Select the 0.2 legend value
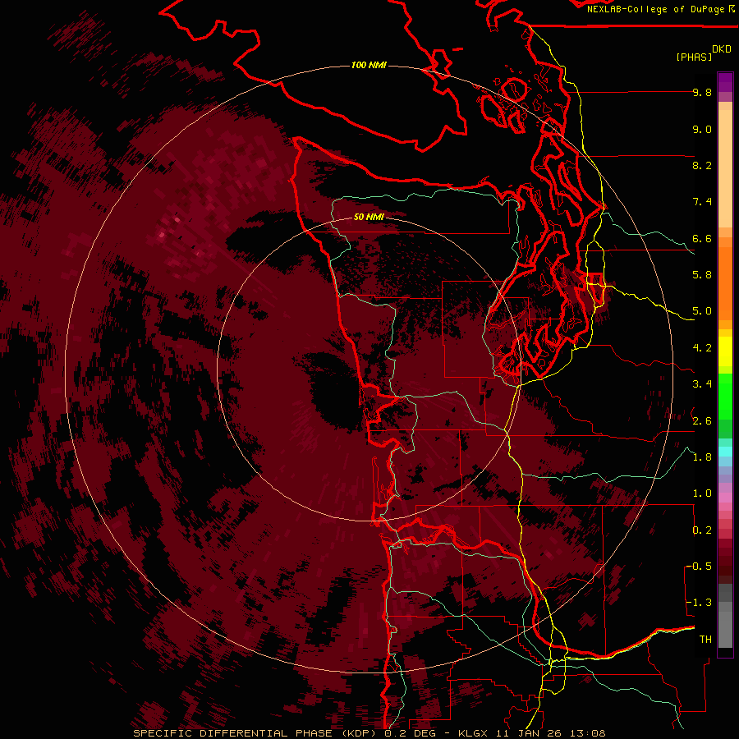This screenshot has width=739, height=739. coord(702,530)
